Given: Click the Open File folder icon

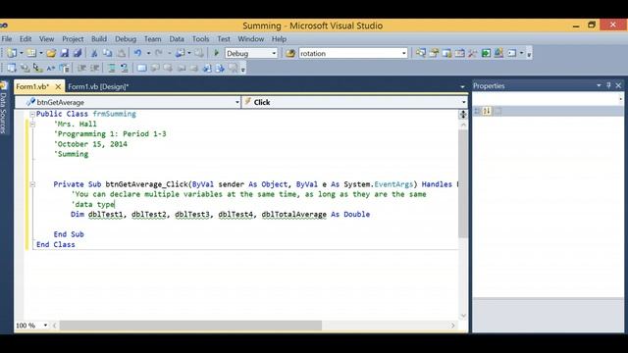Looking at the screenshot, I should coord(51,53).
